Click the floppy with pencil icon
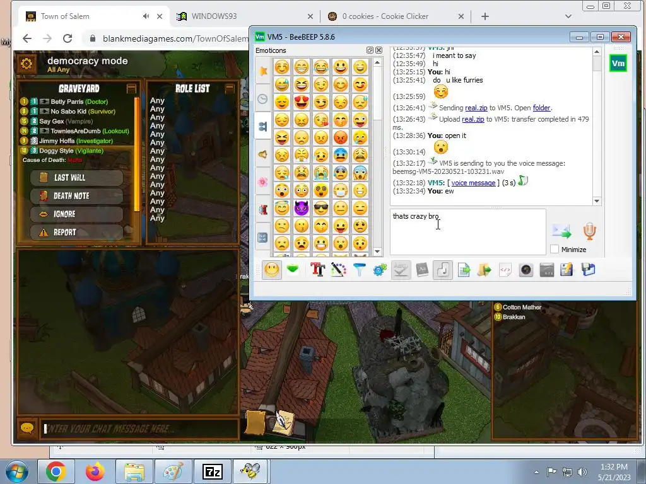 (x=567, y=270)
